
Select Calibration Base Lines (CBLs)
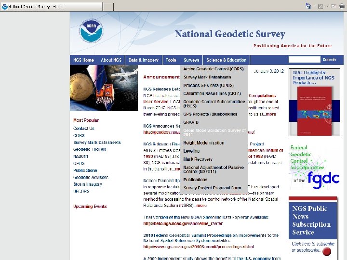pyautogui.click(x=212, y=93)
